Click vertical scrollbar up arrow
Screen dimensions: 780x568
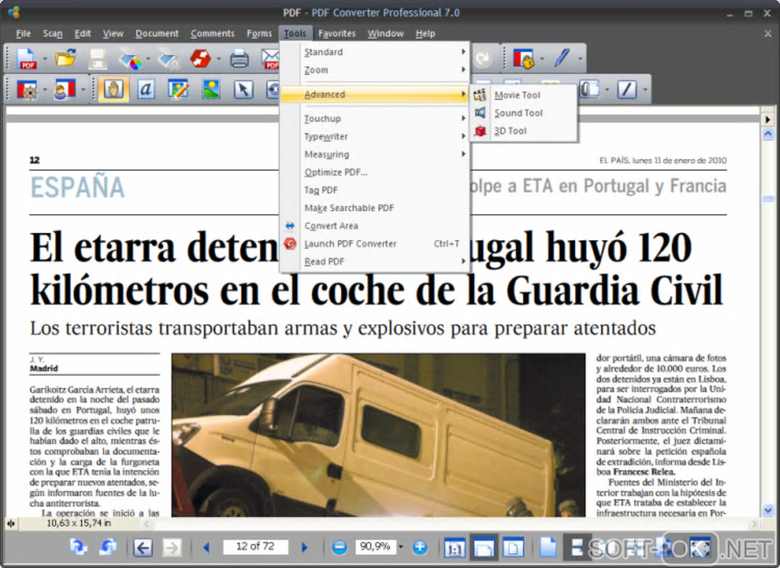point(768,134)
